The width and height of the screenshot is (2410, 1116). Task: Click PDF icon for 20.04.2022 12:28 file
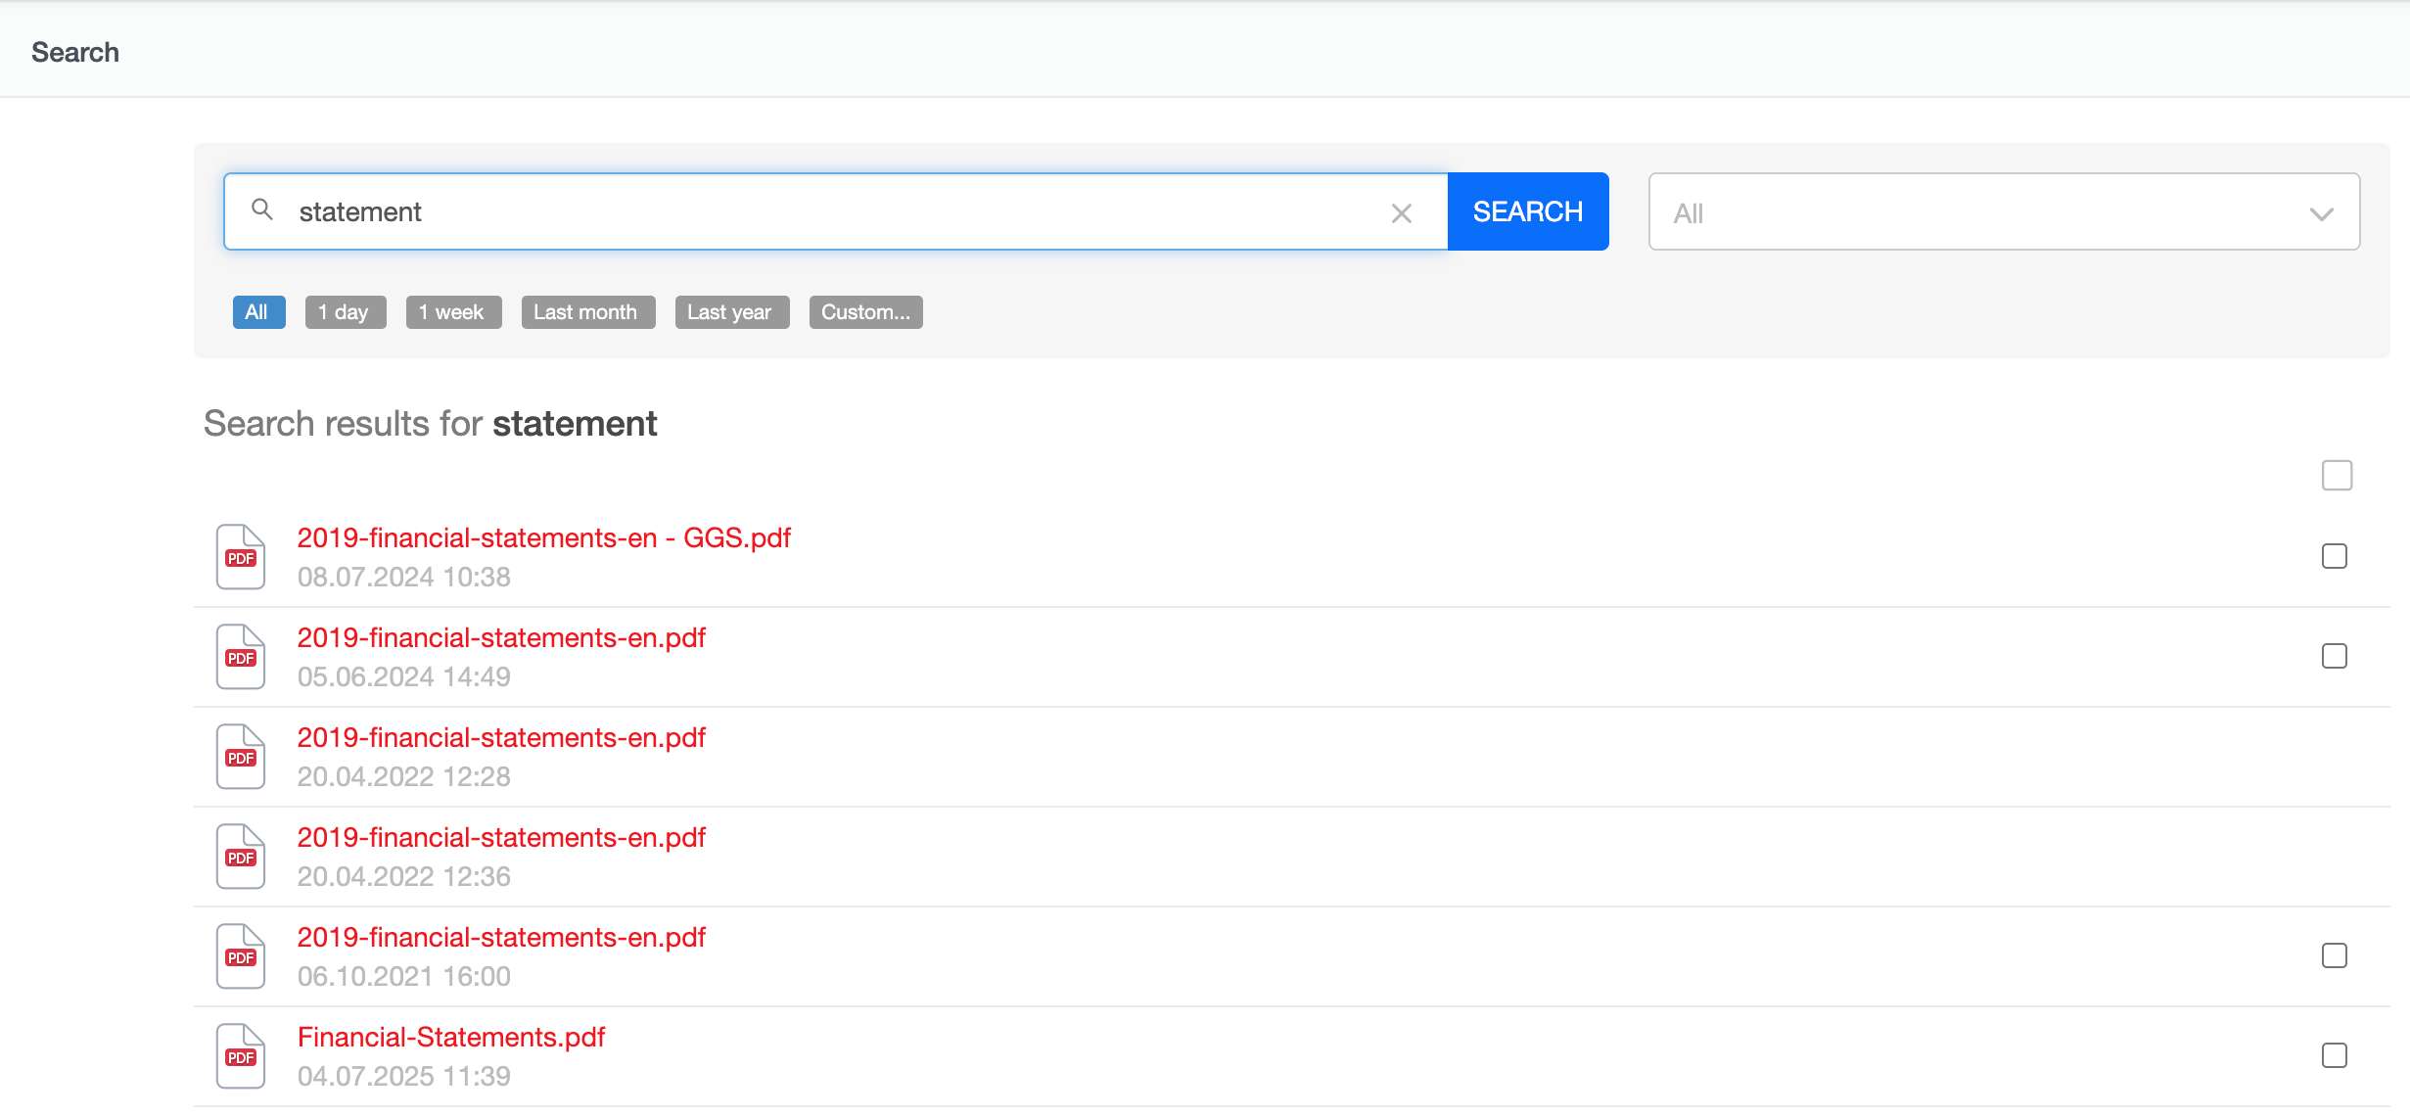pyautogui.click(x=241, y=757)
